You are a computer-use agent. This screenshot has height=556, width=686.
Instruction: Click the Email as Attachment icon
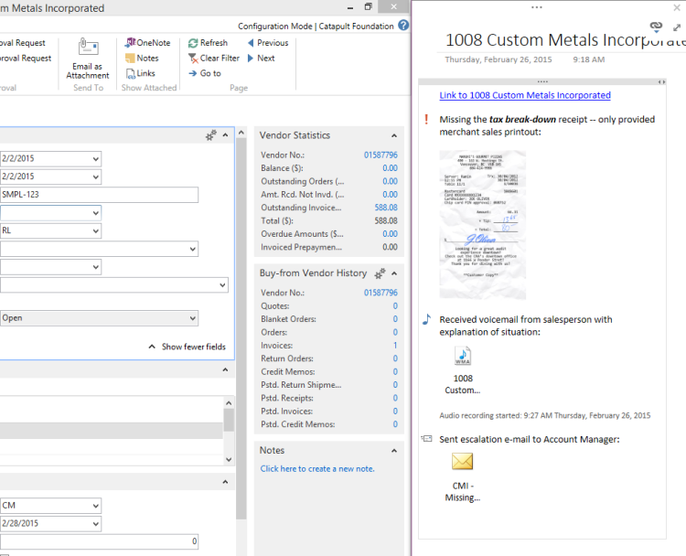click(88, 47)
